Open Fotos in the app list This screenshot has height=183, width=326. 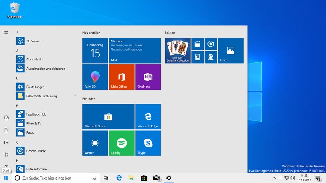46,132
